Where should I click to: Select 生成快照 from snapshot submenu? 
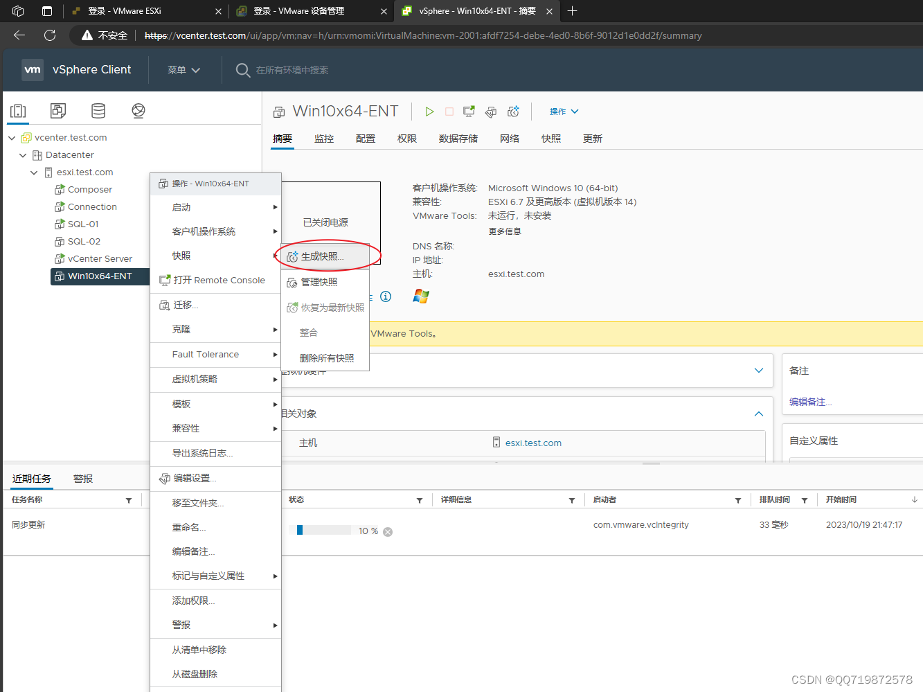325,256
